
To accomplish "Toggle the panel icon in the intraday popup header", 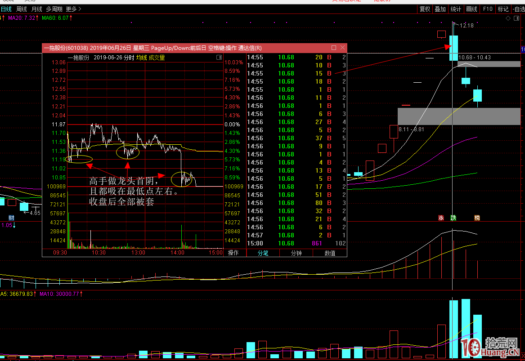I will point(219,58).
